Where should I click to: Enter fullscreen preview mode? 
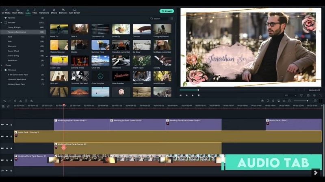(x=321, y=95)
